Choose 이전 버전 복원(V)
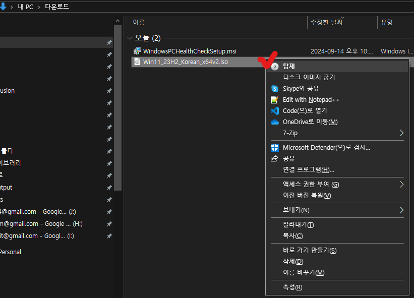The width and height of the screenshot is (414, 298). (337, 195)
